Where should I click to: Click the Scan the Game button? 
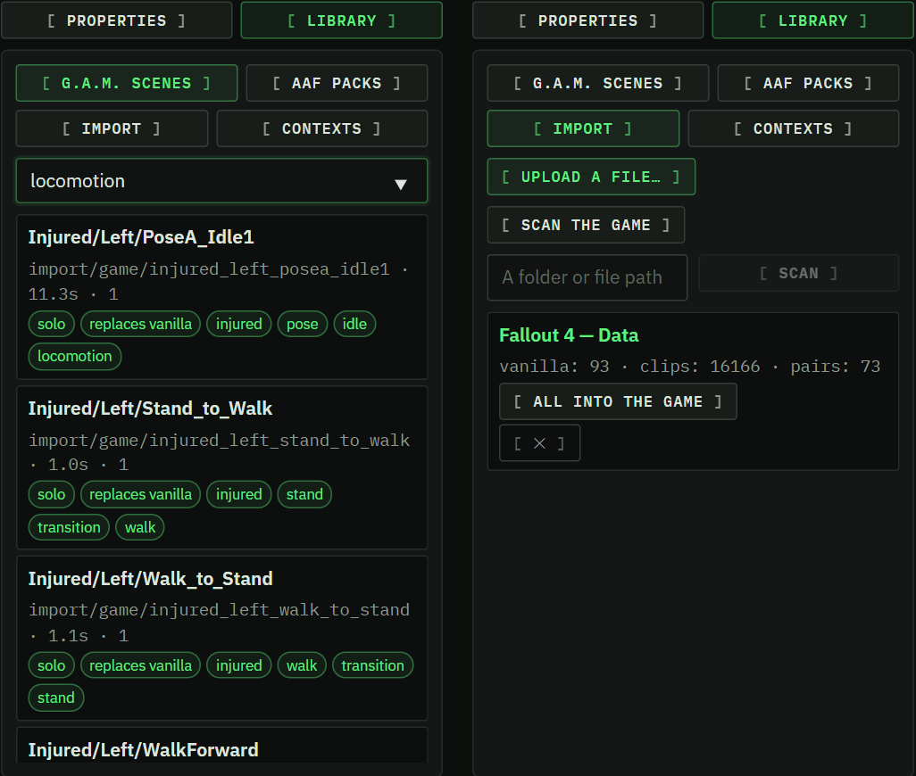(586, 225)
